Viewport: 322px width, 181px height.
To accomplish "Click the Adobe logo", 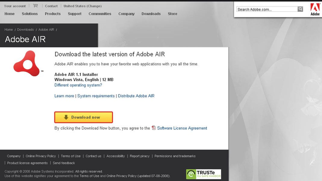I will click(315, 9).
